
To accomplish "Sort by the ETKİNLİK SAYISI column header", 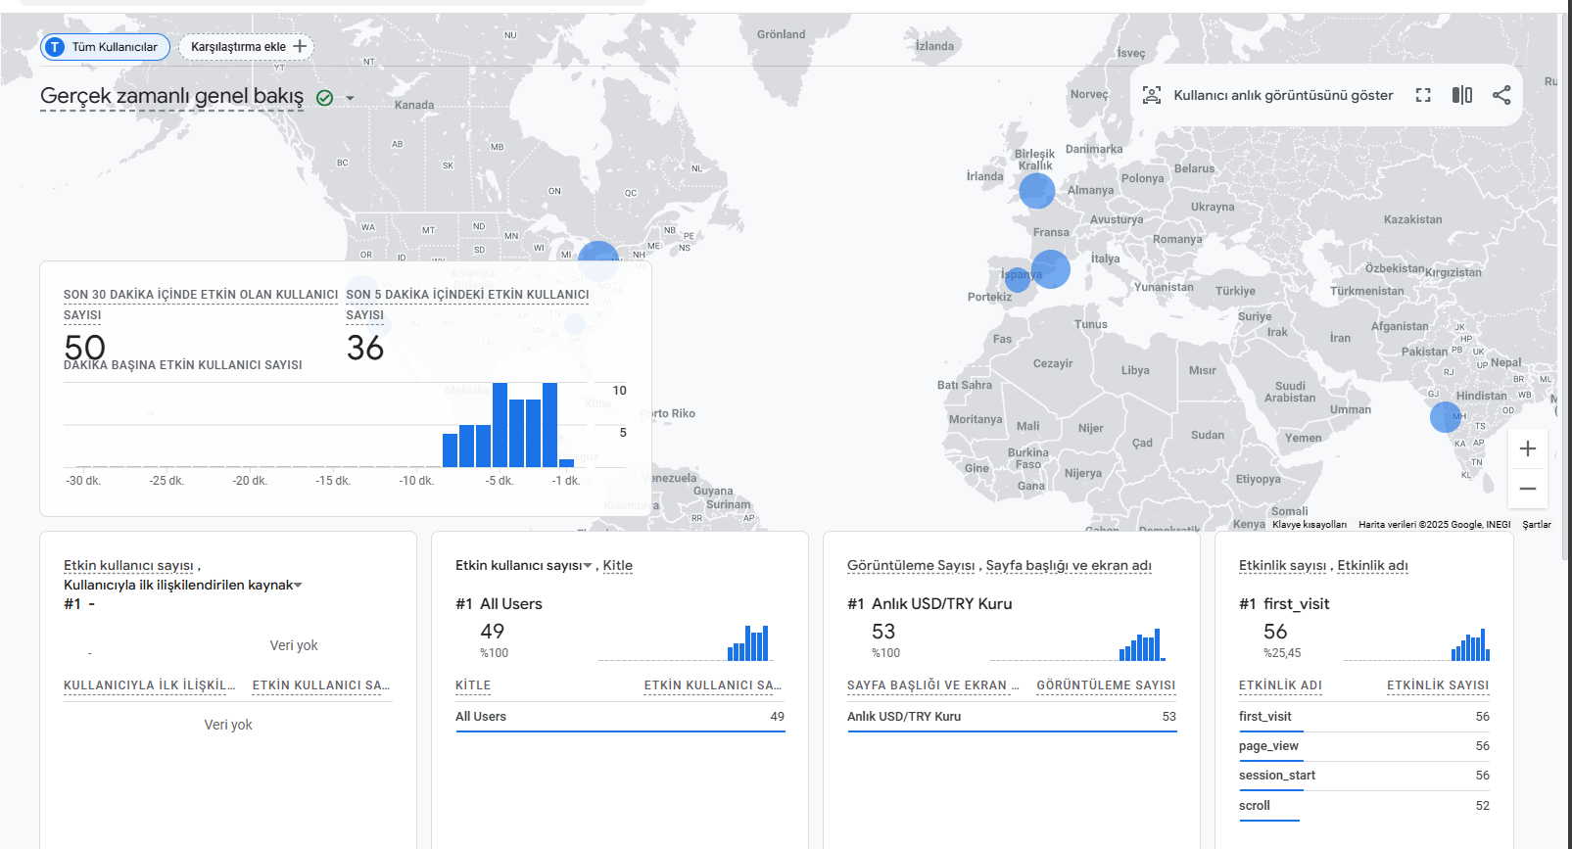I will 1438,685.
